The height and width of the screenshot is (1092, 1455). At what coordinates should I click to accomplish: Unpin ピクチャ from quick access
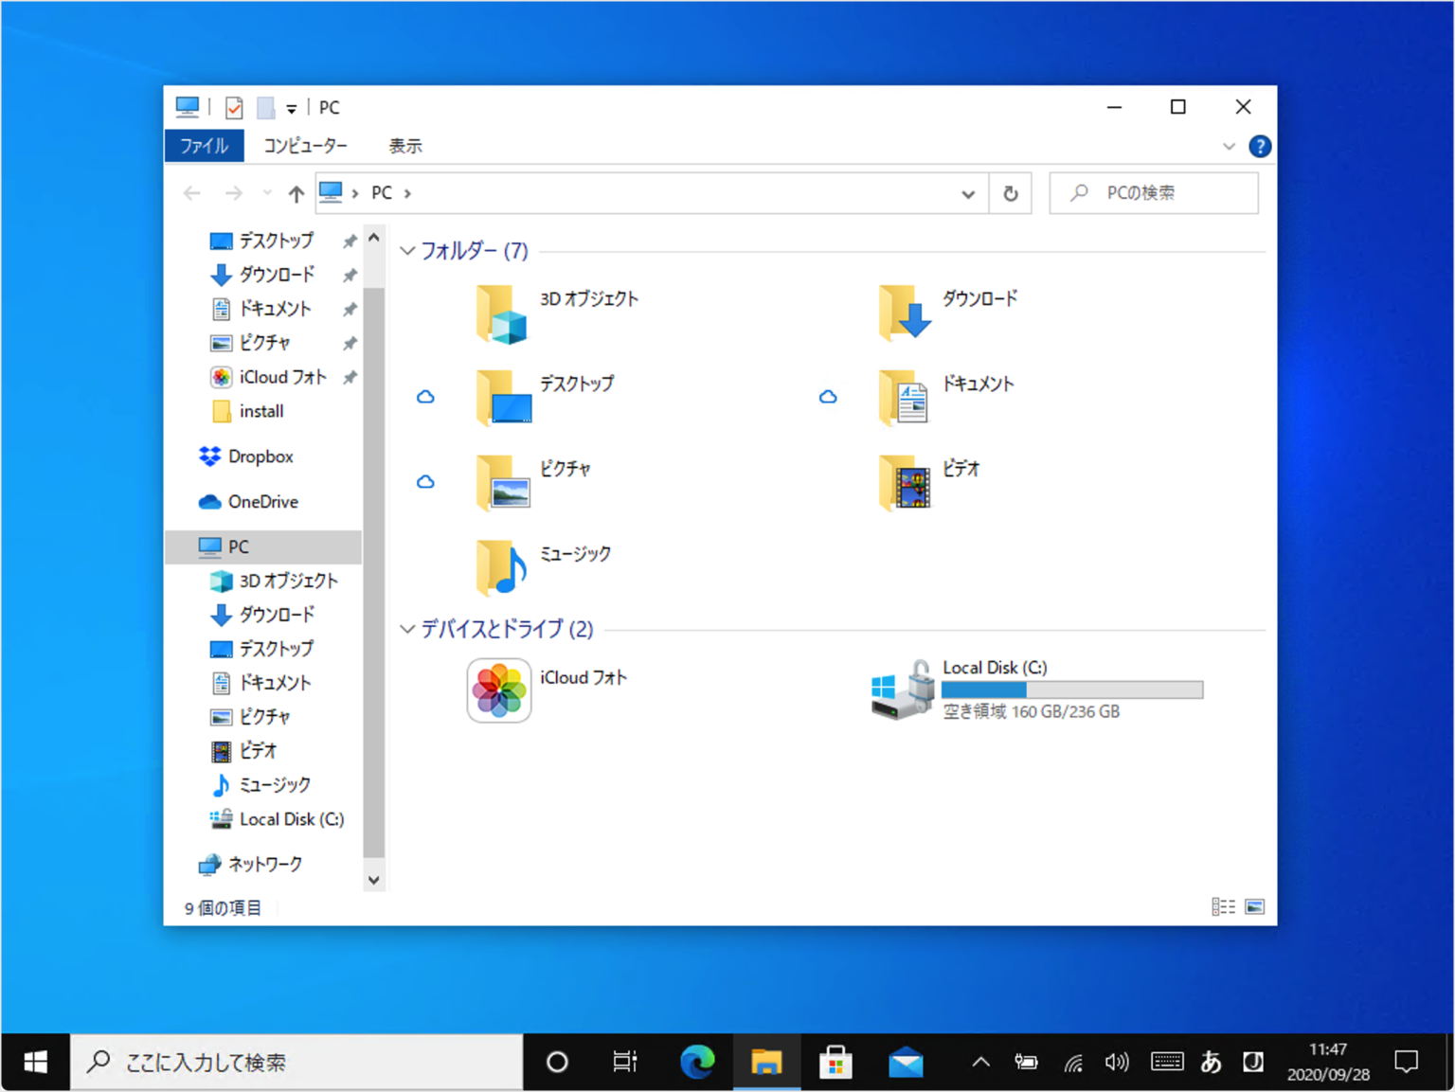[x=350, y=343]
